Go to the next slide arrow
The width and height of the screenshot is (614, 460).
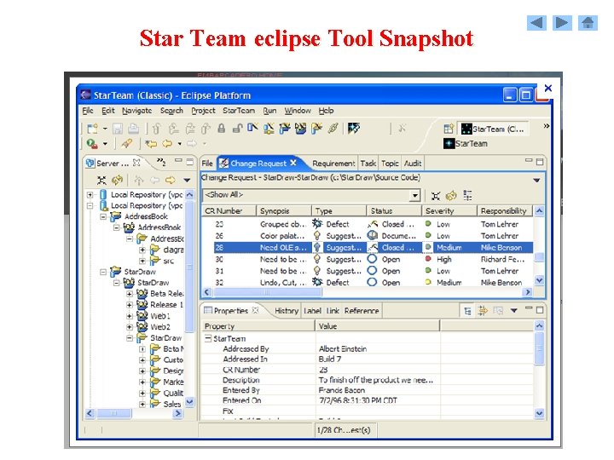562,23
